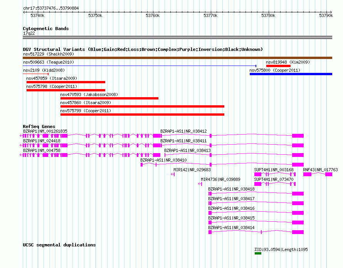Click the nsv457860 (Itsara2009) label

[86, 103]
